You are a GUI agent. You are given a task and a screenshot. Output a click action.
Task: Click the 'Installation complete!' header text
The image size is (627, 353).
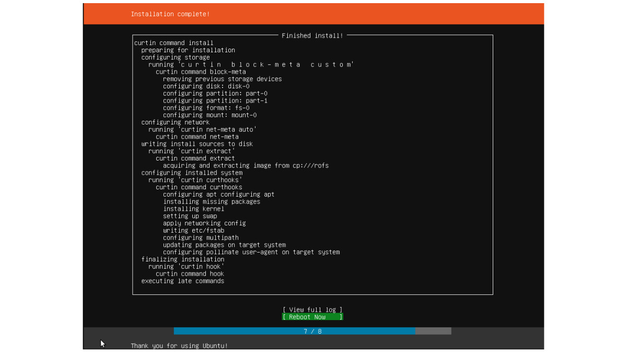(x=170, y=14)
